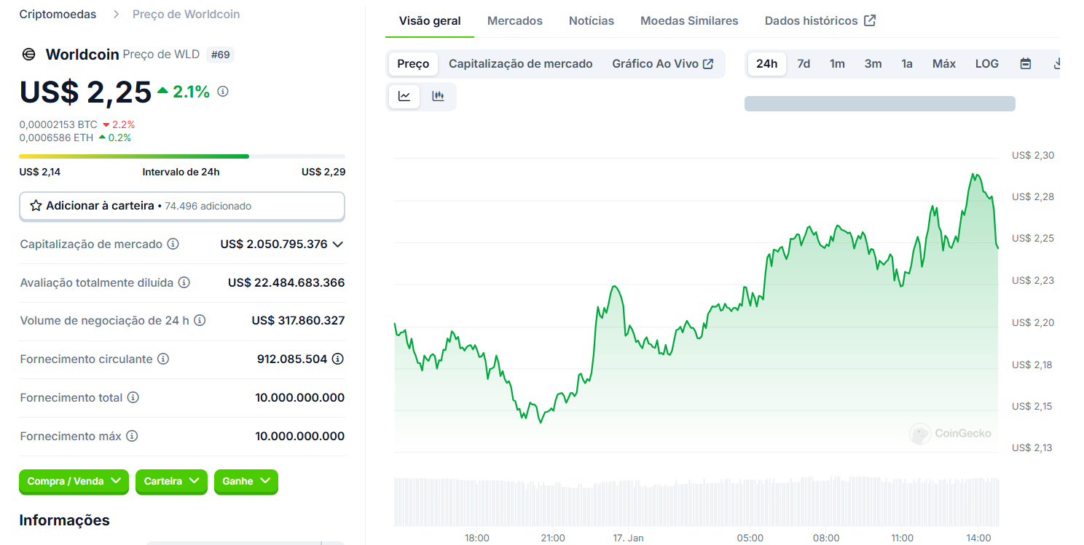Select the 1a time range
This screenshot has width=1084, height=545.
point(907,64)
